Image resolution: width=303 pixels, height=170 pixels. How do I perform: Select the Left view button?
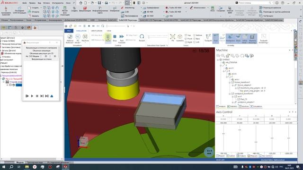point(196,42)
